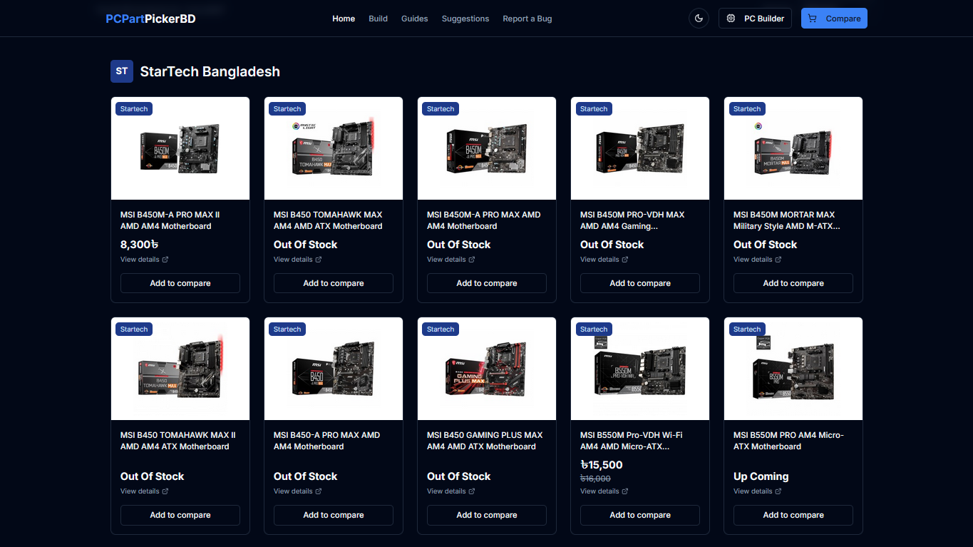This screenshot has height=547, width=973.
Task: Click Out Of Stock on B450M PRO-VDH MAX card
Action: [612, 245]
